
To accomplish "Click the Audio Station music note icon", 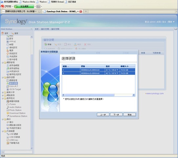I will click(x=8, y=107).
